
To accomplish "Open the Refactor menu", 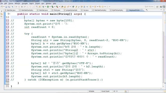I will click(x=17, y=3).
